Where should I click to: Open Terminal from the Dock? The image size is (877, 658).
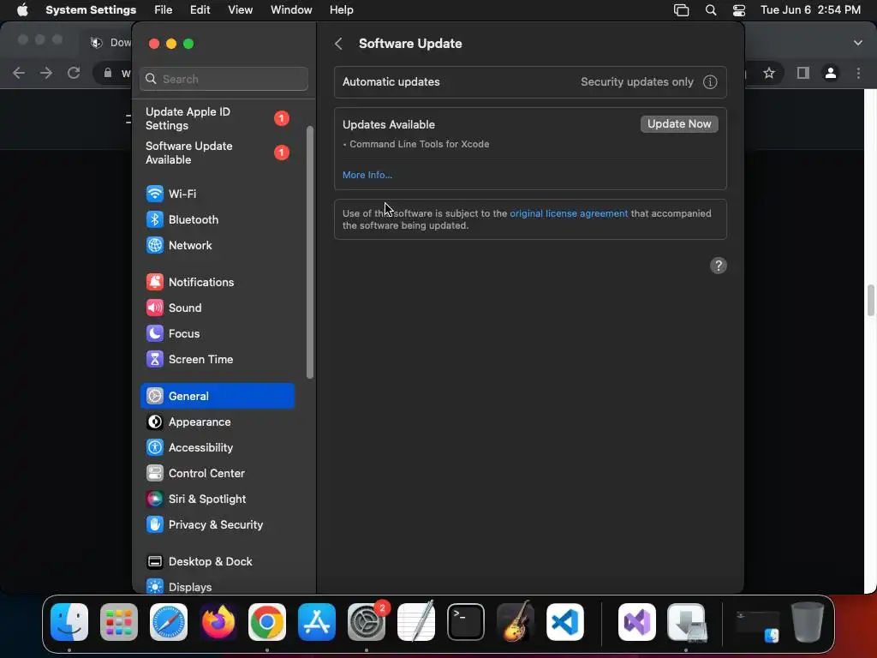465,622
